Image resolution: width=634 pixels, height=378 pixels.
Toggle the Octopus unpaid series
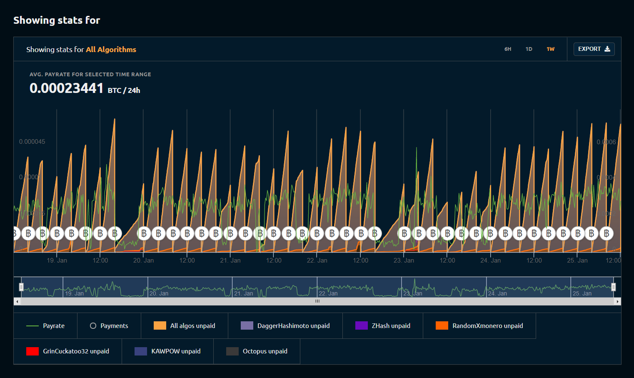click(257, 351)
